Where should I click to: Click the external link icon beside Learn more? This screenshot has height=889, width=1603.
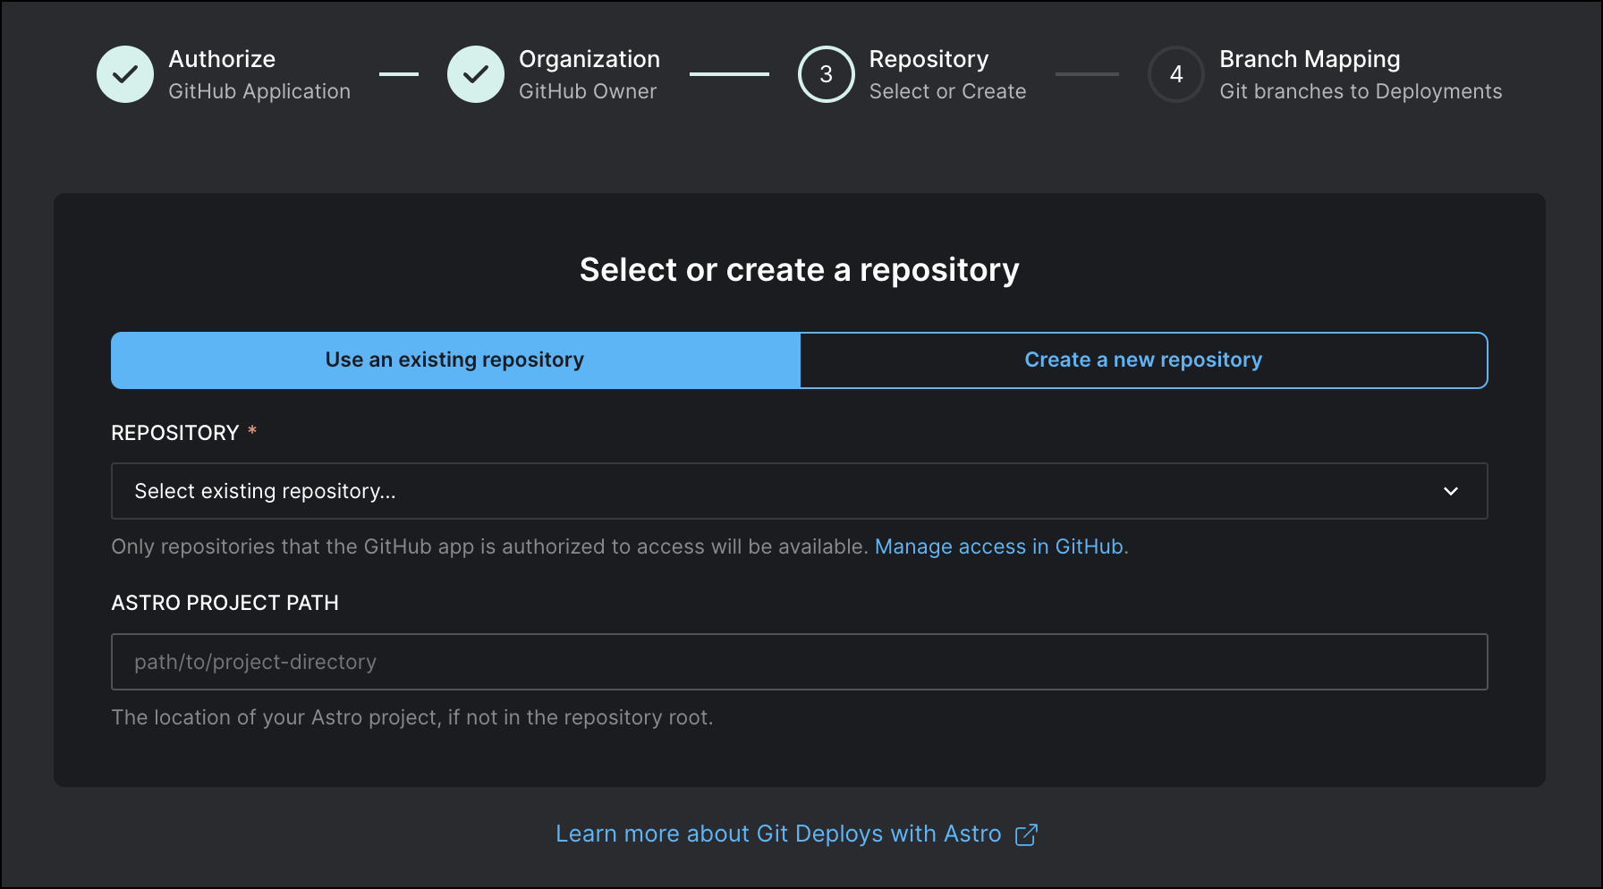coord(1027,834)
